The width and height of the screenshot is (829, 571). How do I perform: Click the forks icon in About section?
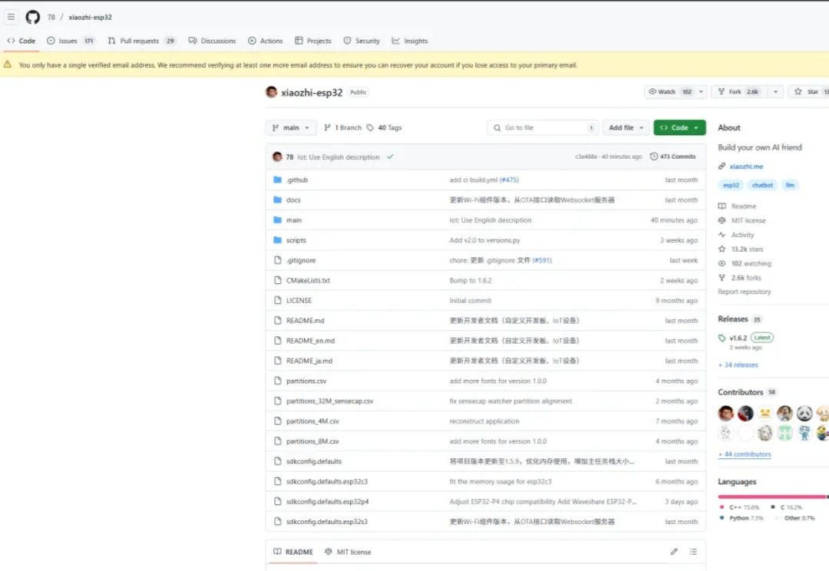click(x=722, y=278)
